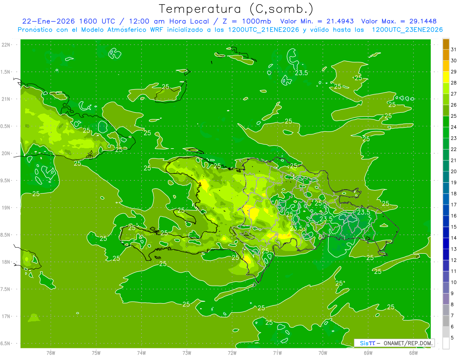Click the "22N" latitude axis label
Image resolution: width=464 pixels, height=358 pixels.
click(x=7, y=45)
